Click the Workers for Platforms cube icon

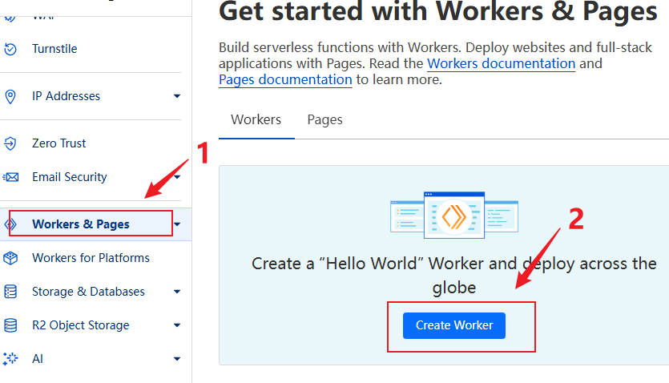10,258
